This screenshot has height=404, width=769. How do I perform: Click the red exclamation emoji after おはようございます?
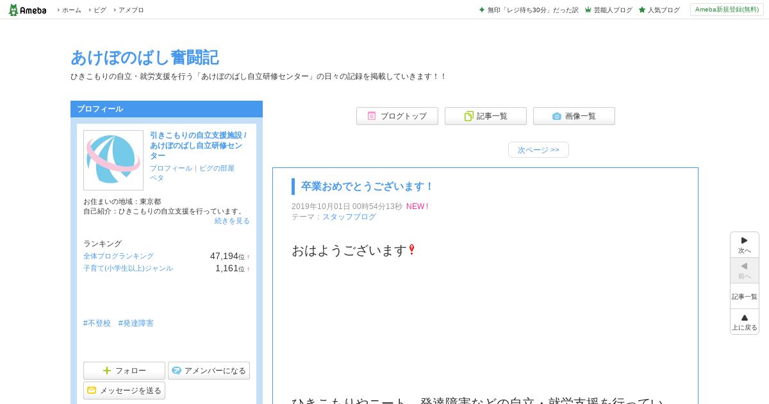point(411,250)
